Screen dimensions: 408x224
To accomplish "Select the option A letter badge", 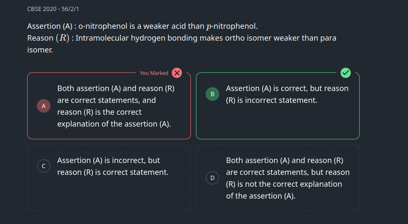I will tap(44, 106).
